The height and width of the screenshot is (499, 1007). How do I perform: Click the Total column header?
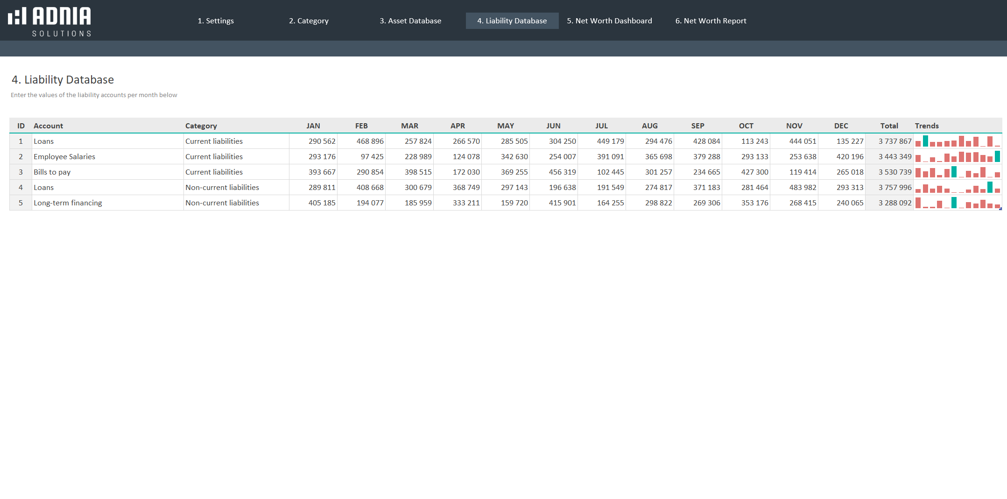coord(889,126)
